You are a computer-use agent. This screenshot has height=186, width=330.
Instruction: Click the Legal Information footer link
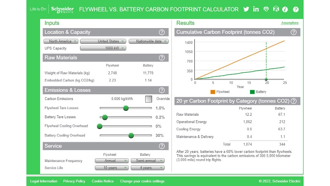(44, 181)
